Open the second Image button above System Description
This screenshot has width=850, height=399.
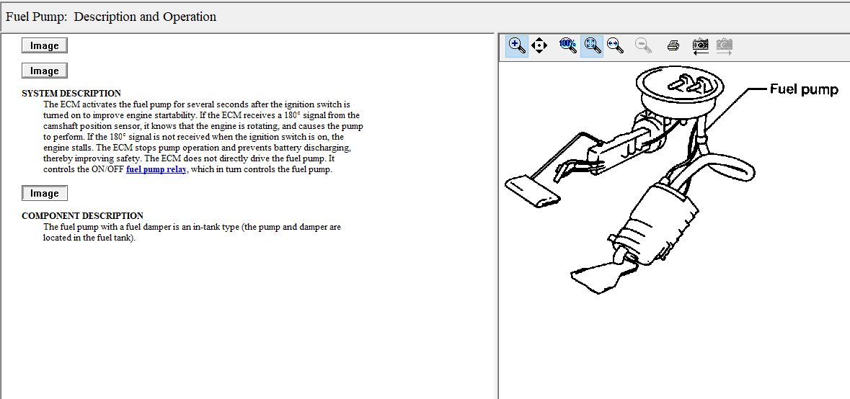click(x=45, y=71)
